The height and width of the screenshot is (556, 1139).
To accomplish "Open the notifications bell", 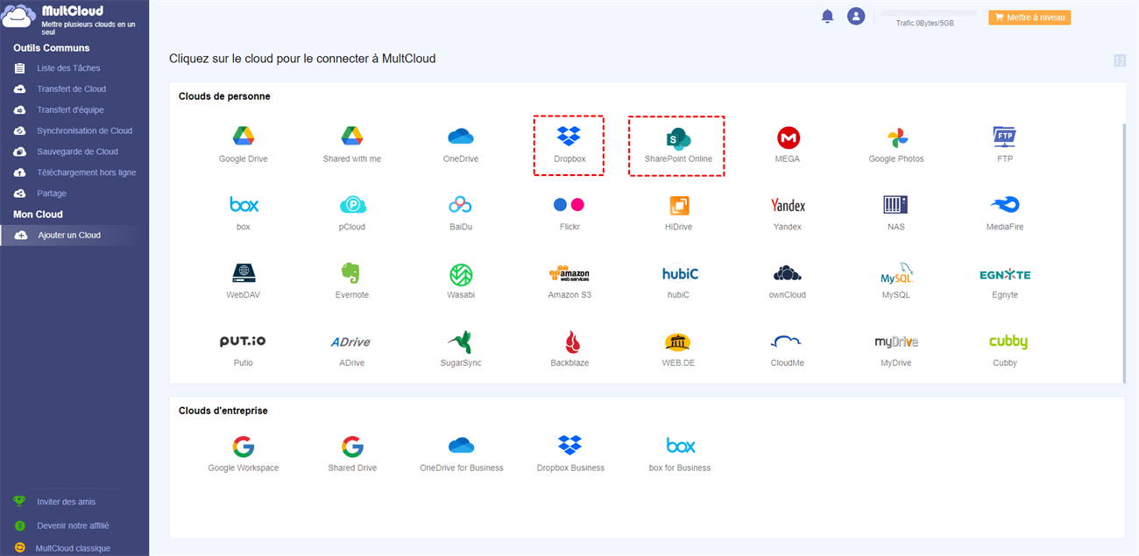I will (x=827, y=17).
